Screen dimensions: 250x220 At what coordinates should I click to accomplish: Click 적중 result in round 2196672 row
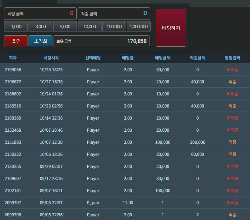point(233,82)
